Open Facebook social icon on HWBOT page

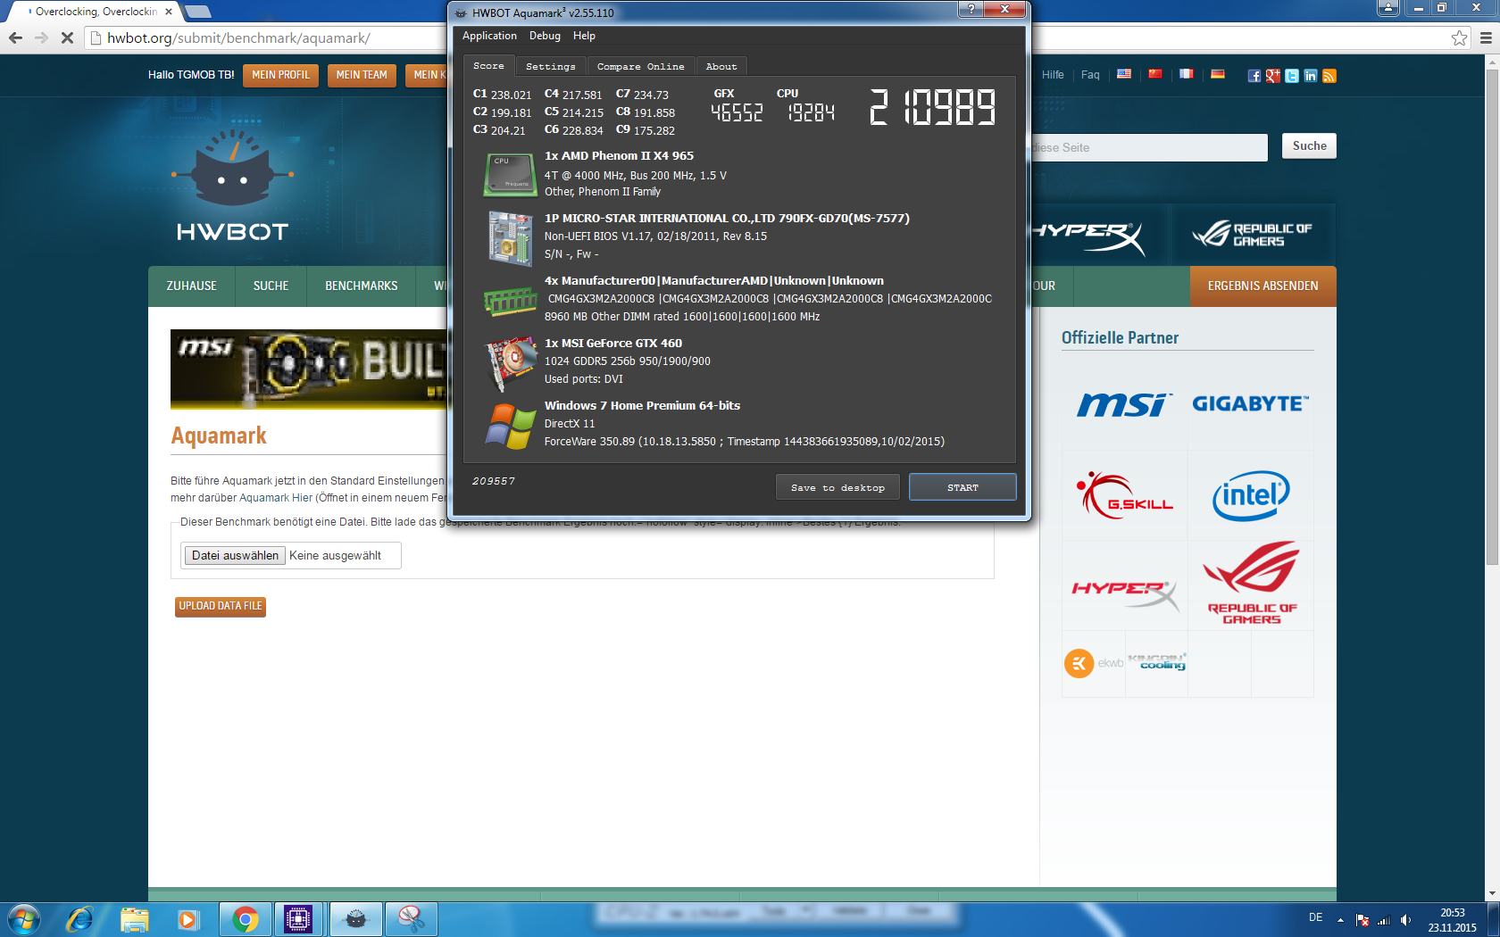(x=1254, y=76)
